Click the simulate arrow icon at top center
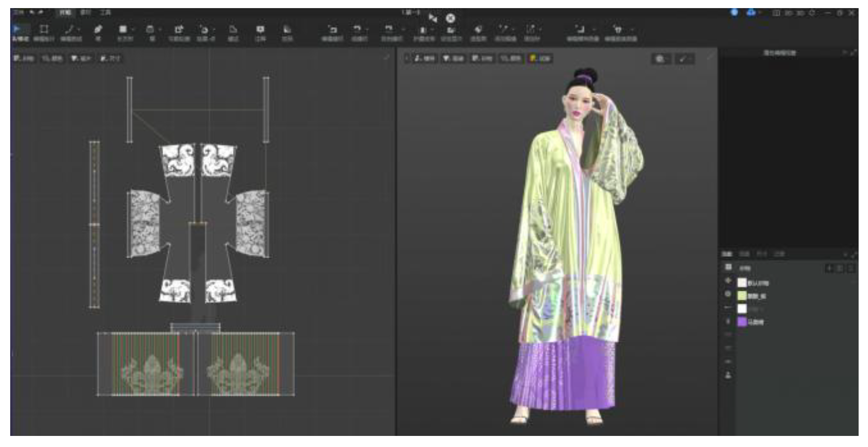Viewport: 868px width, 447px height. [433, 18]
